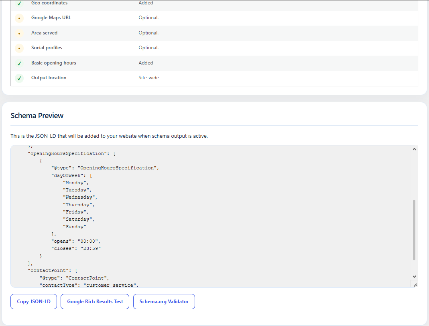Click the green check beside Basic opening hours
Screen dimensions: 429x326
19,63
